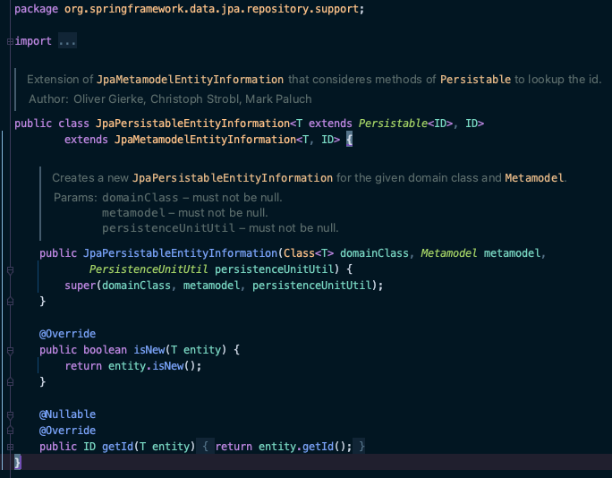The width and height of the screenshot is (612, 478).
Task: Click getId method name in declaration
Action: [118, 447]
